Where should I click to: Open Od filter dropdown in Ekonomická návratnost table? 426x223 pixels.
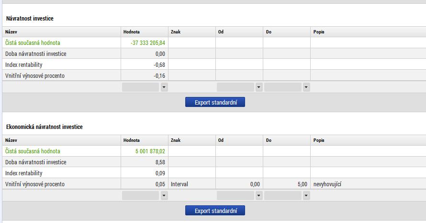click(259, 196)
